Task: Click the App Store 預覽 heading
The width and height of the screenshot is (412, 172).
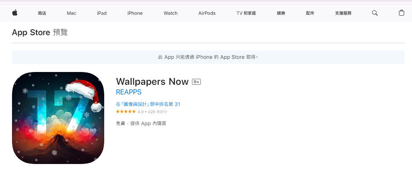Action: [40, 32]
